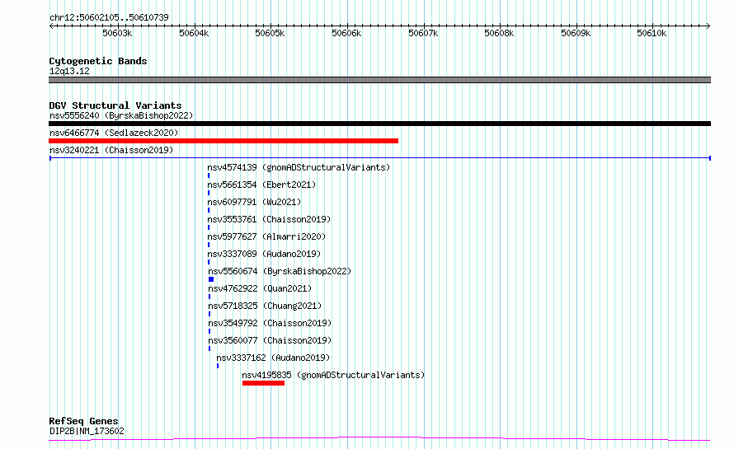The image size is (734, 449).
Task: Open nsv5718325 (Chuang2021) variant
Action: [265, 306]
